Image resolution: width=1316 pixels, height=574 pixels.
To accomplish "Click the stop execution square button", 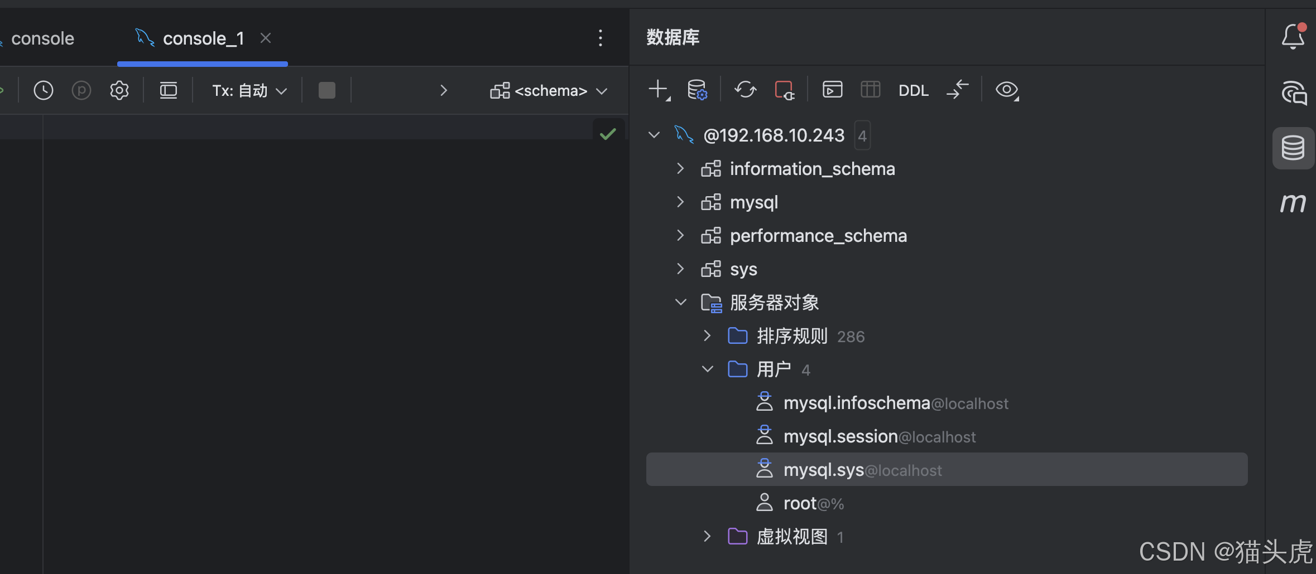I will (326, 90).
